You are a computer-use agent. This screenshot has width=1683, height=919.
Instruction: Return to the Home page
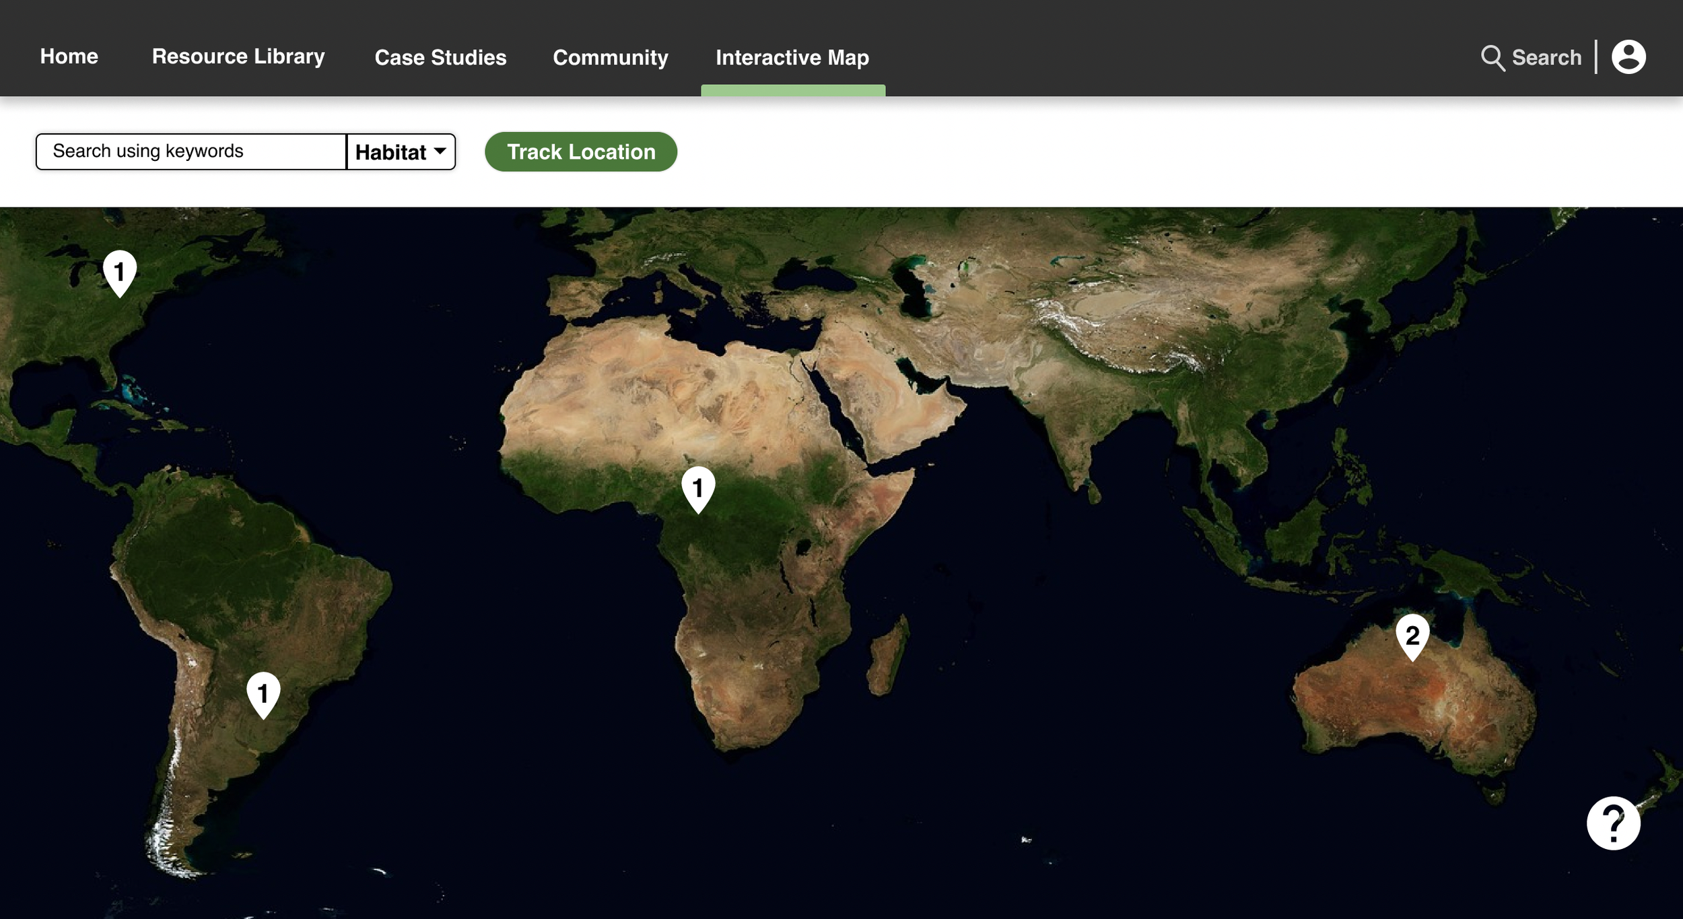coord(68,57)
